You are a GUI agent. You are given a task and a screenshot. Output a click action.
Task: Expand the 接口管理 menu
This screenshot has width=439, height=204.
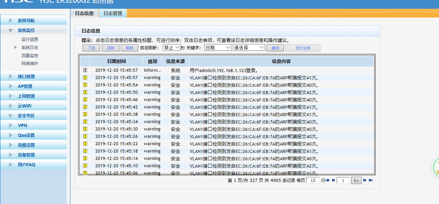click(34, 77)
